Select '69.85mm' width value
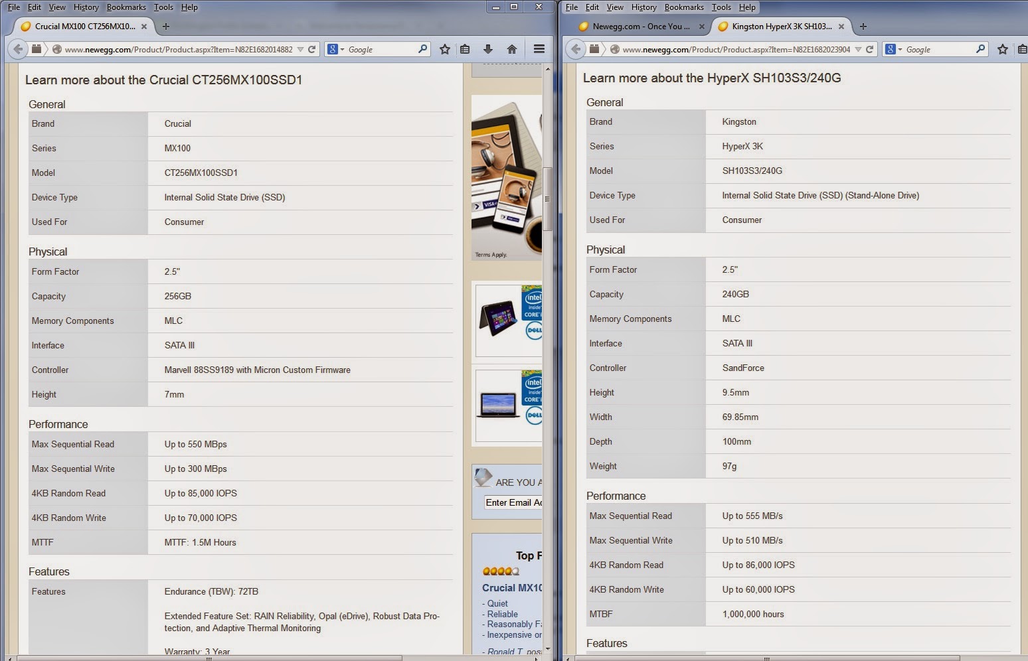Image resolution: width=1028 pixels, height=661 pixels. pos(740,417)
